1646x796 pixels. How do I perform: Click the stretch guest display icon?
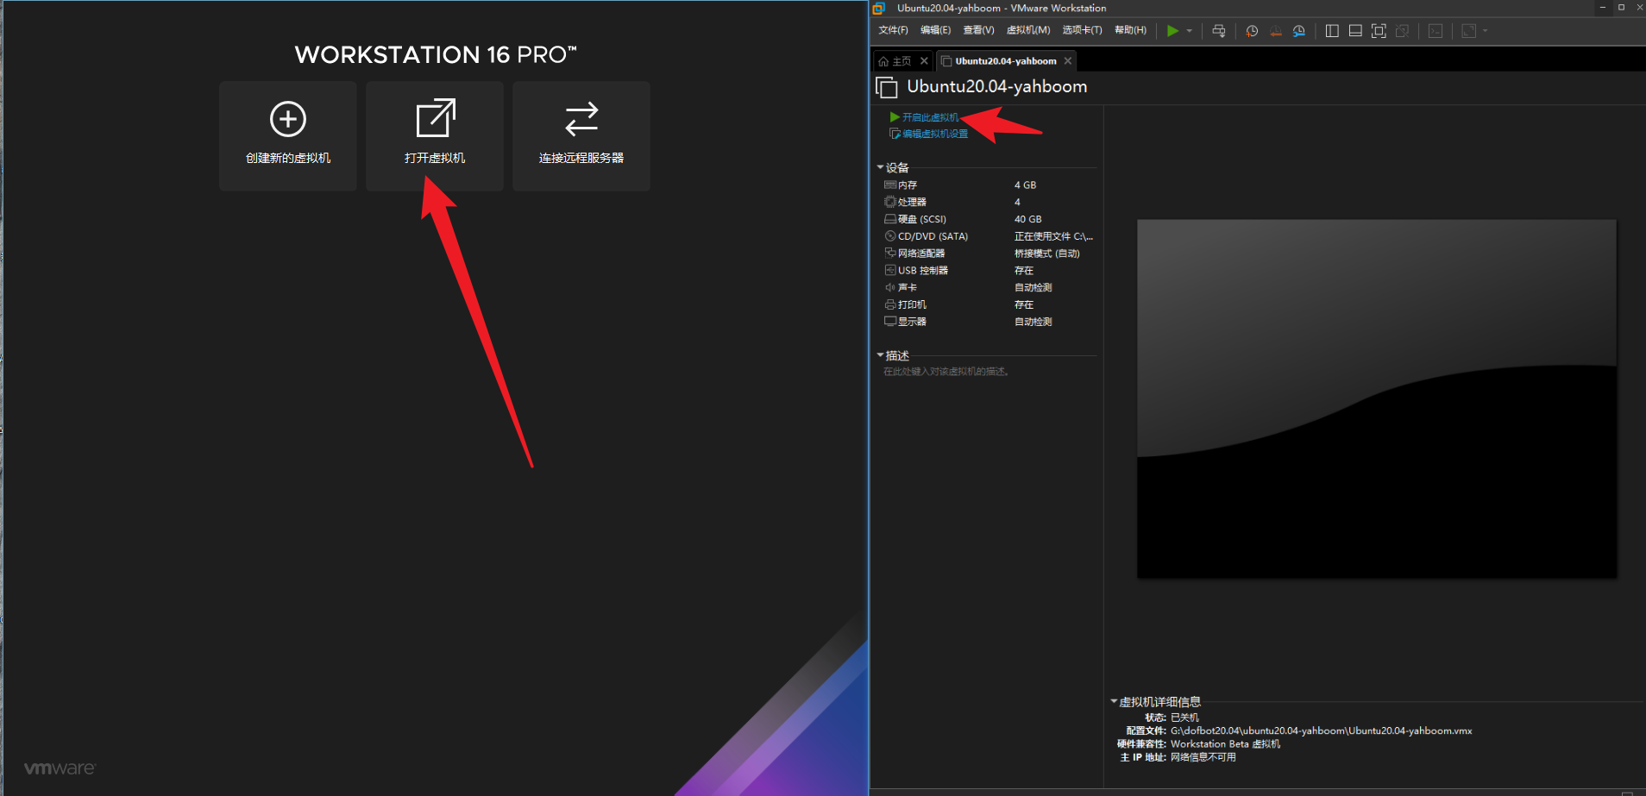pyautogui.click(x=1468, y=31)
